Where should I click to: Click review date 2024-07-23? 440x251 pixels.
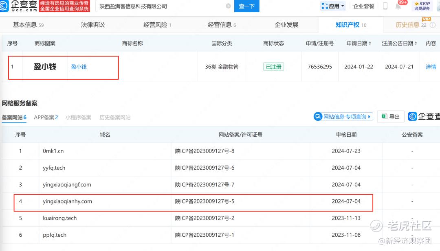click(346, 151)
